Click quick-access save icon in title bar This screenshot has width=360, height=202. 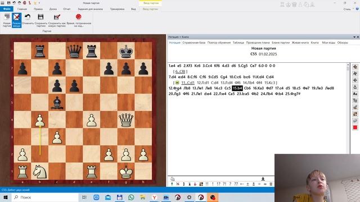pyautogui.click(x=8, y=3)
